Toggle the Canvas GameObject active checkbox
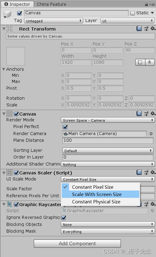Screen dimensions: 156x257 click(x=20, y=13)
